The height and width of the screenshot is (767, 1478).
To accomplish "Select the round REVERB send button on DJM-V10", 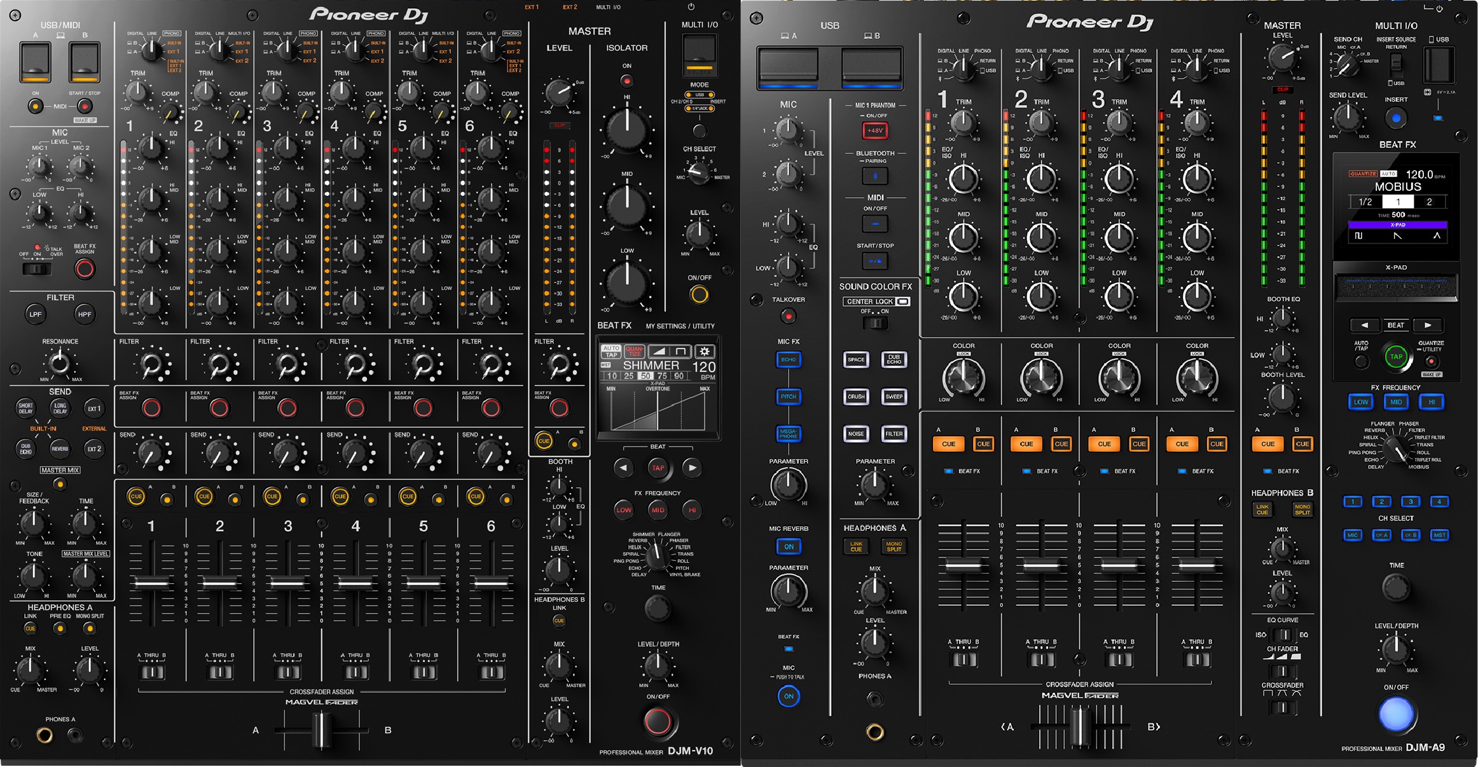I will click(x=60, y=448).
